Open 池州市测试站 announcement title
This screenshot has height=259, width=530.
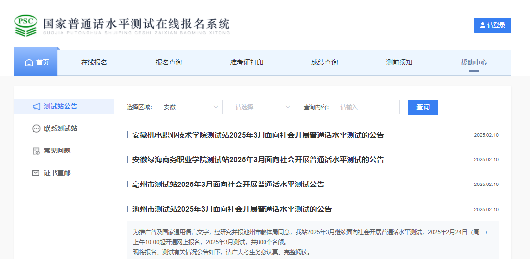coord(232,209)
